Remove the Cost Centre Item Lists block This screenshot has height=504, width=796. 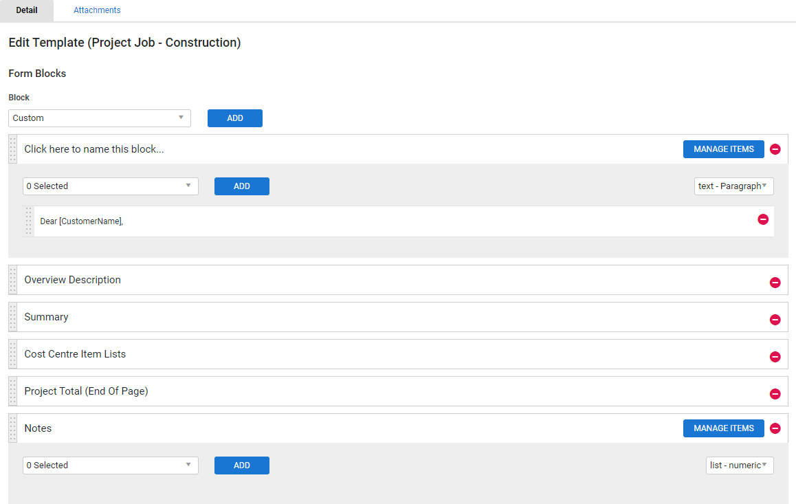click(775, 357)
